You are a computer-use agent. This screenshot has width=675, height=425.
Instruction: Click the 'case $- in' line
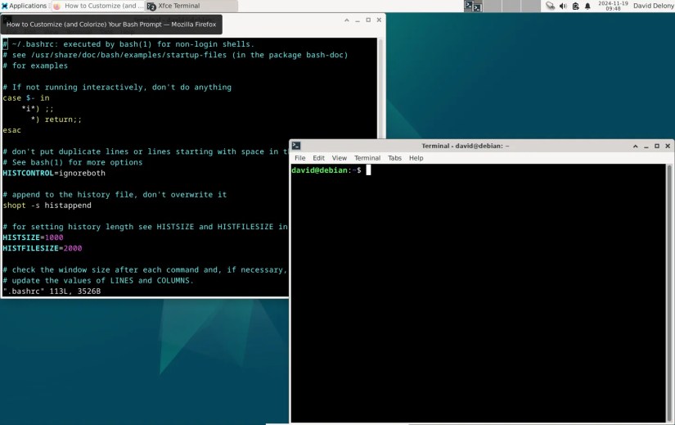point(26,97)
